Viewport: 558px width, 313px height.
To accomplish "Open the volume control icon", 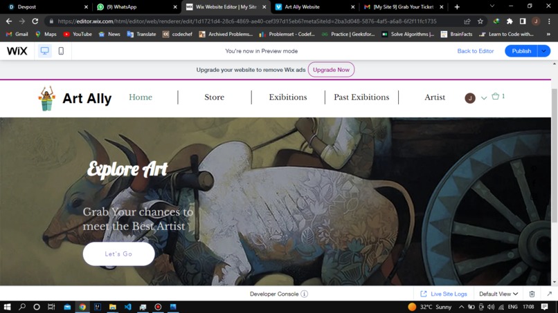I will [x=491, y=307].
